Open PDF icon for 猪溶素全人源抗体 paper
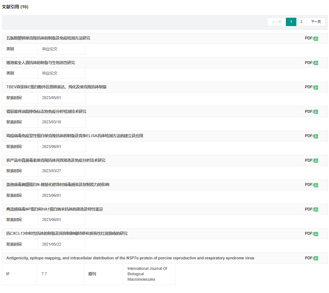 [316, 63]
